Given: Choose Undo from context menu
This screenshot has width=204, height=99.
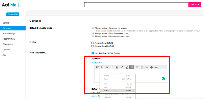Looking at the screenshot, I should pyautogui.click(x=118, y=76).
